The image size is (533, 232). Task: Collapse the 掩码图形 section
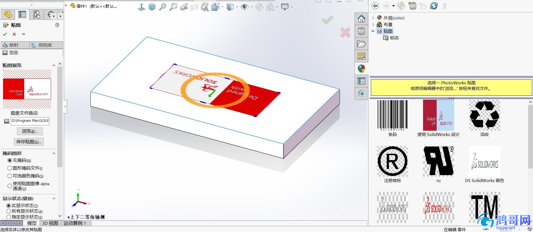[54, 153]
